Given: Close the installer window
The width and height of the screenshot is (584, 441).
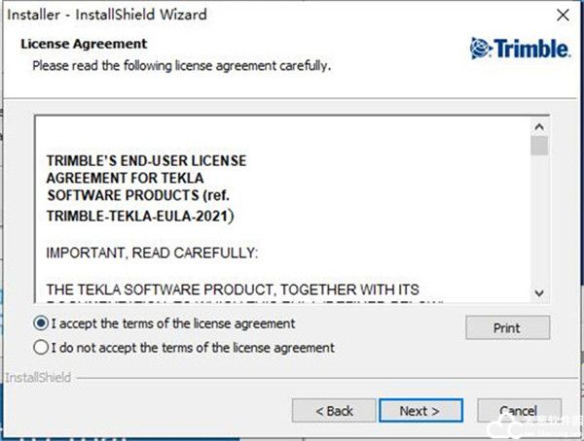Looking at the screenshot, I should click(x=561, y=16).
